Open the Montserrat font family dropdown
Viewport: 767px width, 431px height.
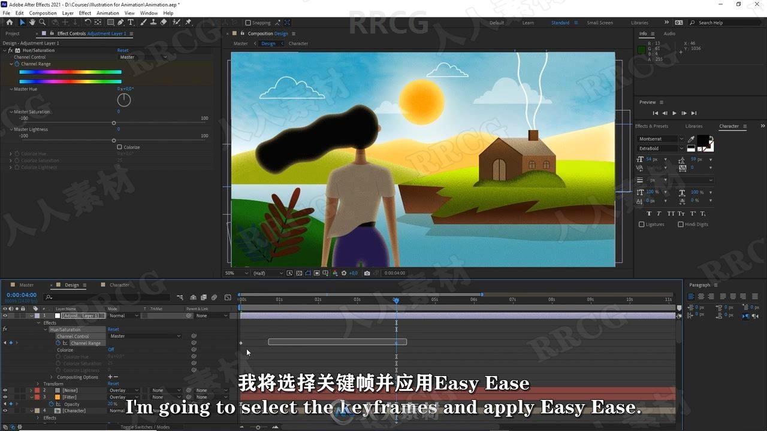coord(661,139)
